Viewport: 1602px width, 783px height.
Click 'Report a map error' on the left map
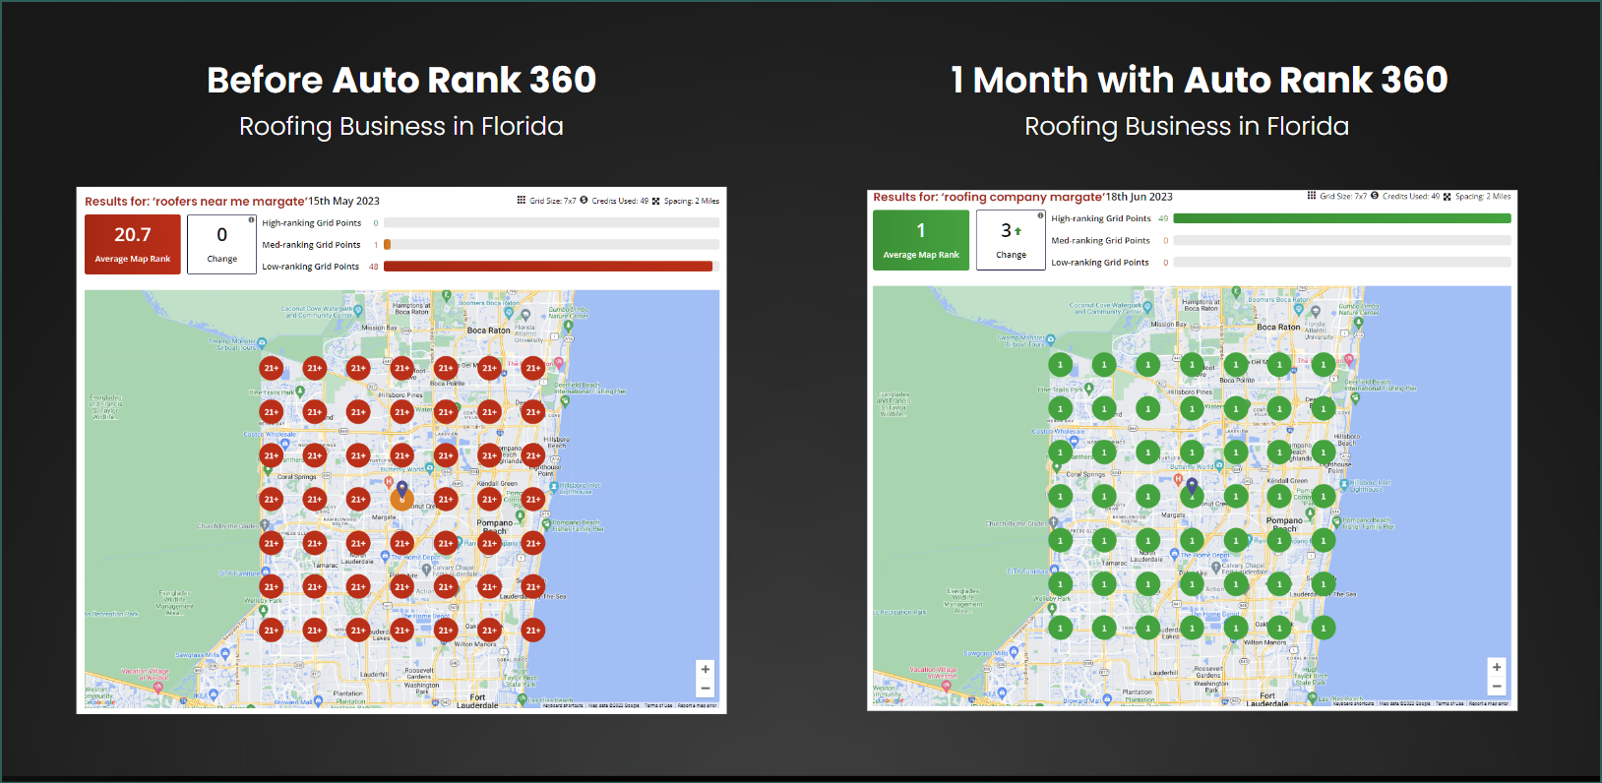[x=697, y=705]
